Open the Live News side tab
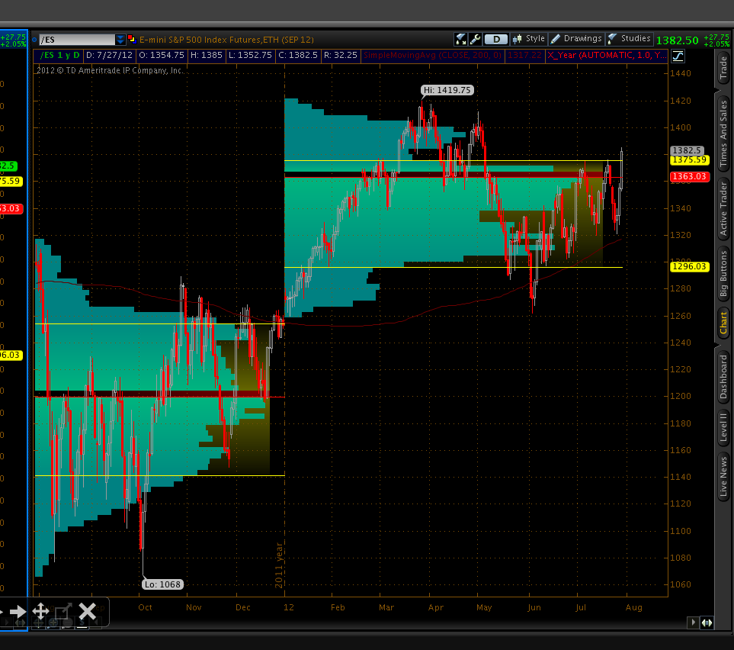Viewport: 734px width, 650px height. coord(723,477)
